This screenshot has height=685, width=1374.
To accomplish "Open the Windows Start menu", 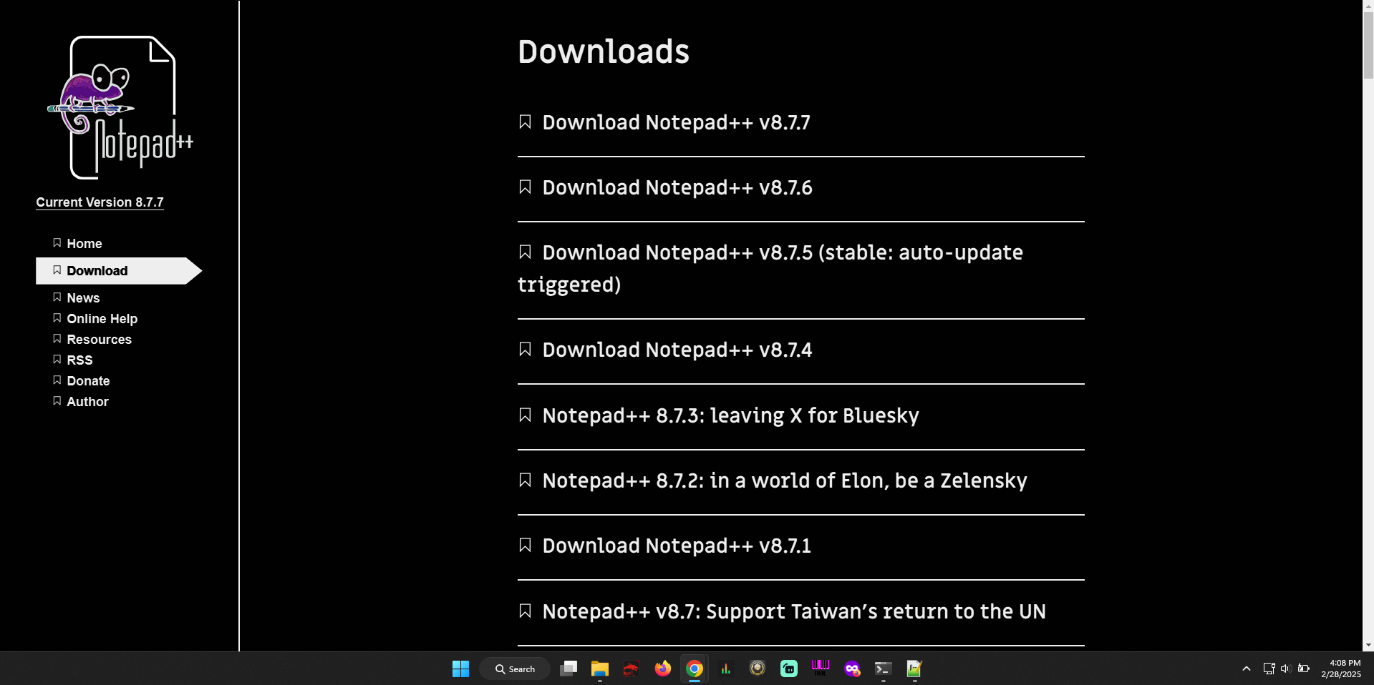I will [460, 669].
